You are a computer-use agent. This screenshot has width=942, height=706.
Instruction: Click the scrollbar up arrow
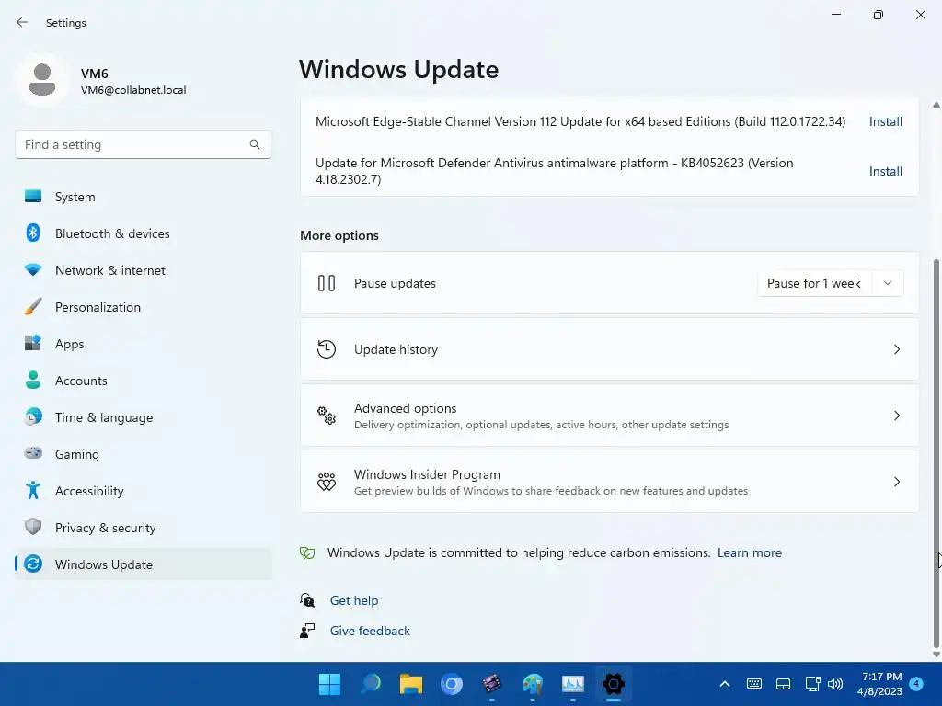click(936, 105)
